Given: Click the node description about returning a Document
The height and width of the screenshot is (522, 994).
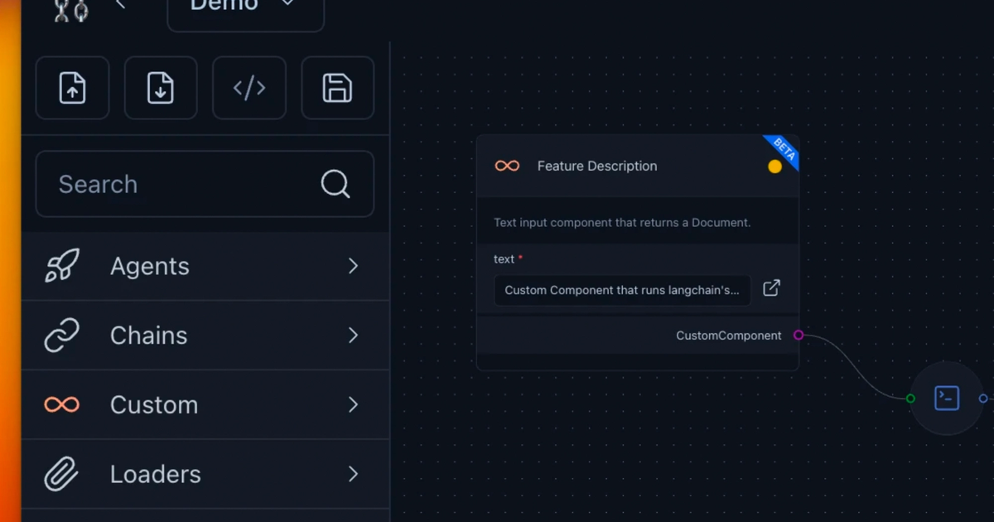Looking at the screenshot, I should [x=622, y=222].
